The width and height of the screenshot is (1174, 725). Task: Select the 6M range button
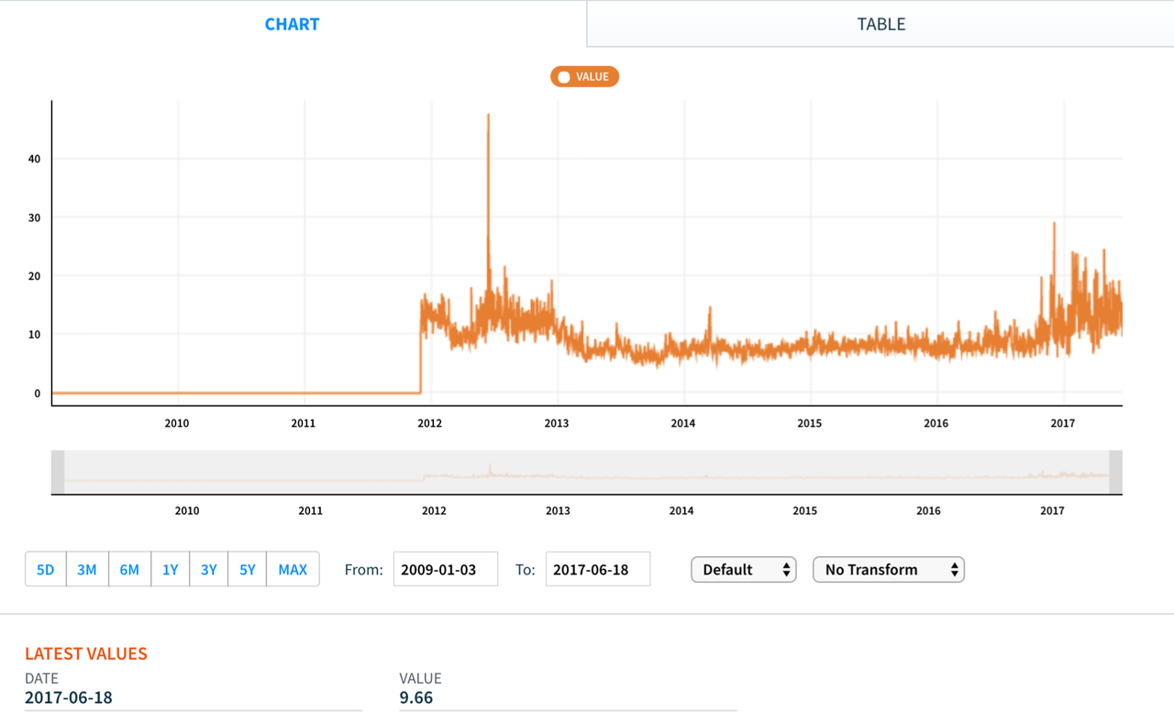point(129,569)
